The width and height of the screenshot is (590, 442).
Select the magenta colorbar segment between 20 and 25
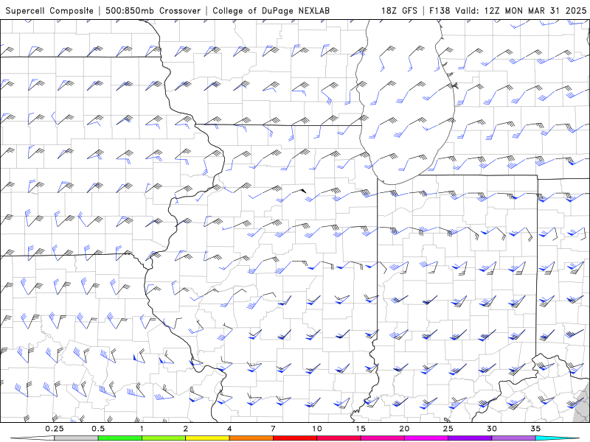click(426, 438)
